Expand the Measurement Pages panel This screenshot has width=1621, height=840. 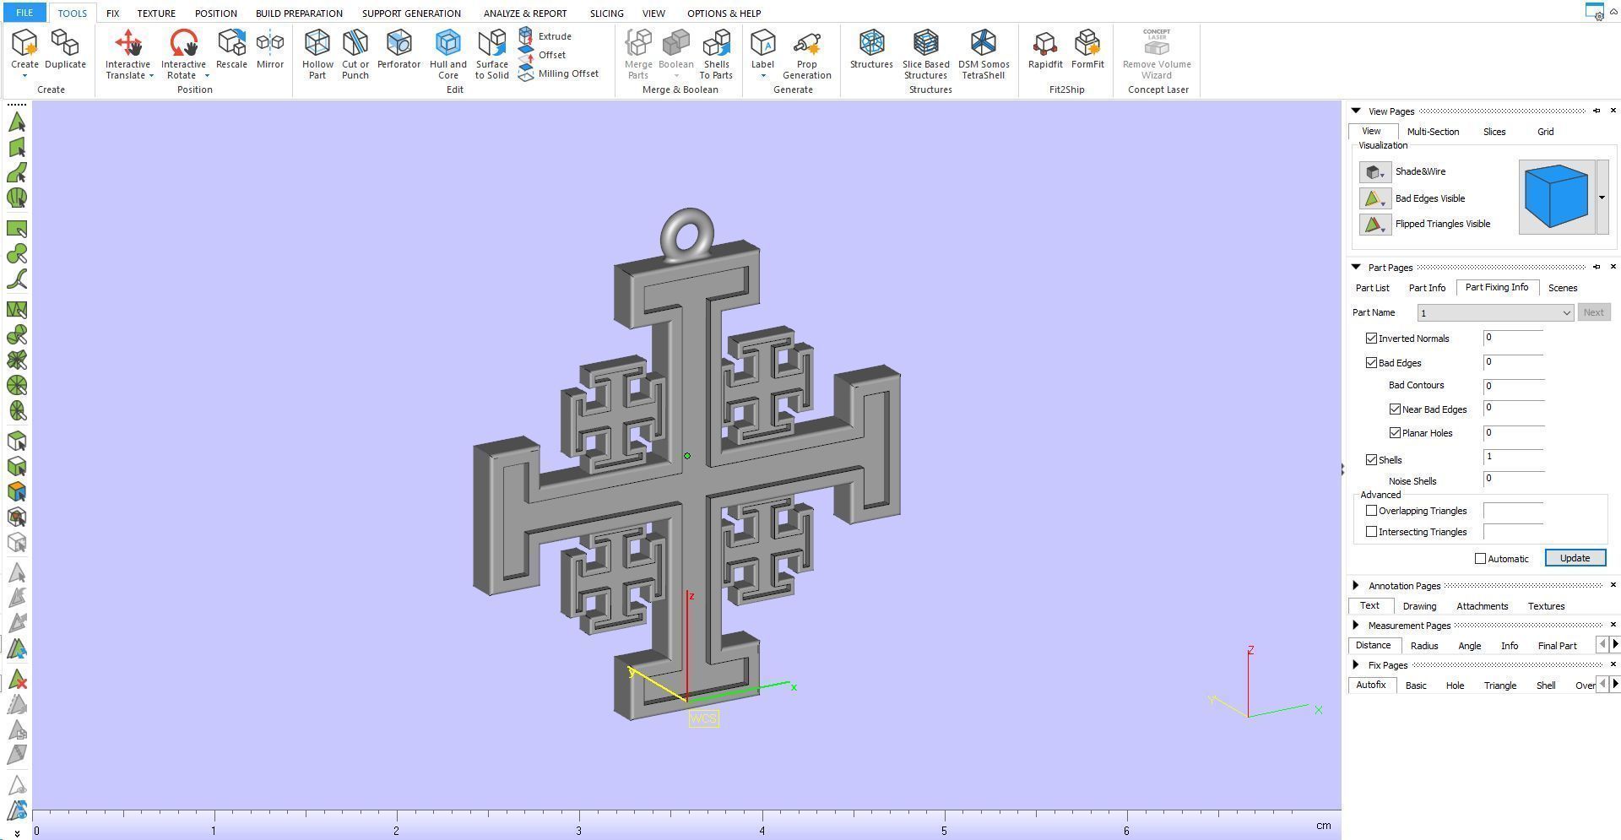[x=1356, y=625]
